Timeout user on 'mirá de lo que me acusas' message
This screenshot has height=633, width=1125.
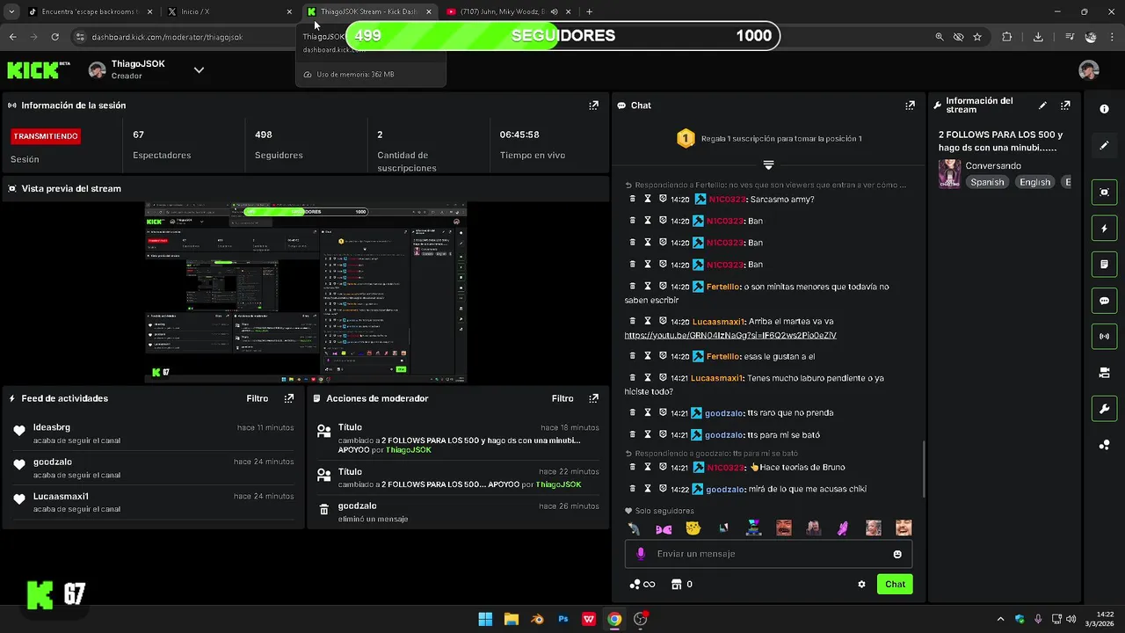pos(648,489)
